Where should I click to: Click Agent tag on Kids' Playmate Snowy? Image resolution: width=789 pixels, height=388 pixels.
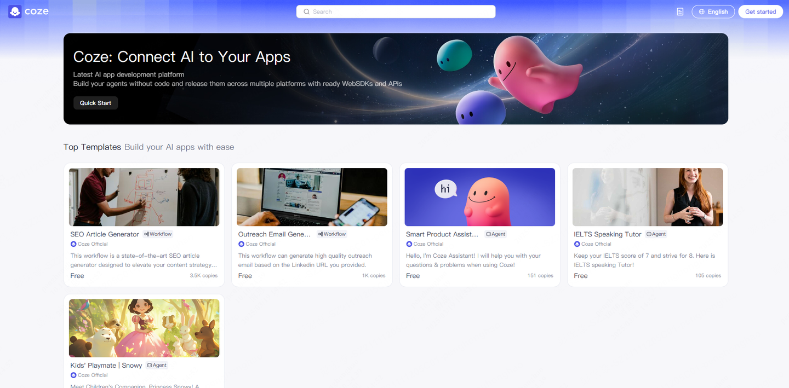[157, 366]
